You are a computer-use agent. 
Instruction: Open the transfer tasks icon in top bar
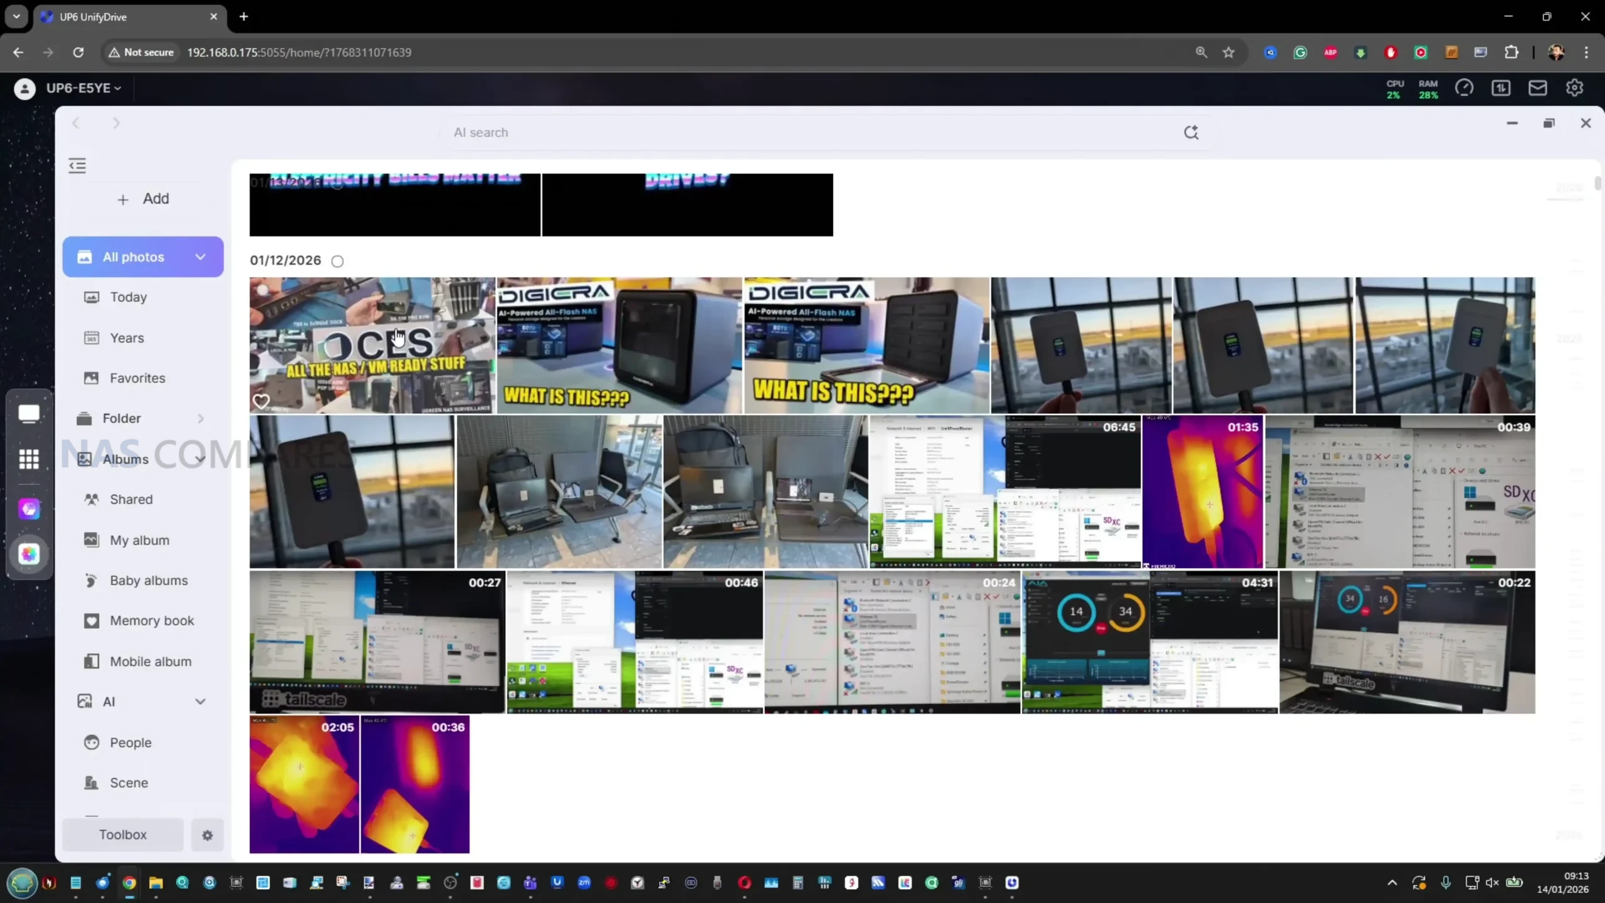pyautogui.click(x=1500, y=88)
